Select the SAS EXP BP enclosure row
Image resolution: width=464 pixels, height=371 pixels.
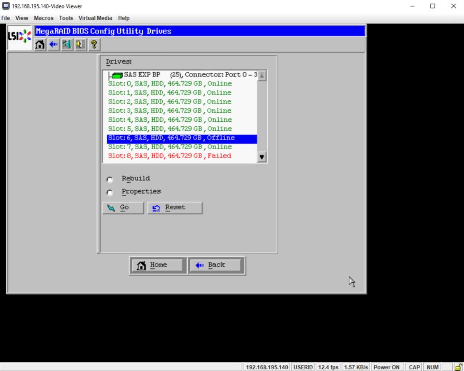(x=182, y=75)
